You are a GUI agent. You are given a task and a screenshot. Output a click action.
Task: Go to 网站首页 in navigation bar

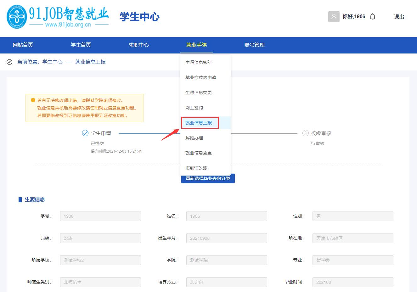(23, 45)
